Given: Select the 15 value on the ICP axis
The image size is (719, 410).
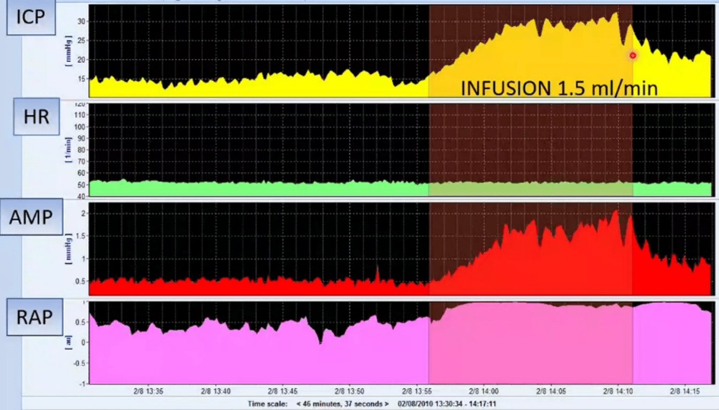Looking at the screenshot, I should [82, 79].
